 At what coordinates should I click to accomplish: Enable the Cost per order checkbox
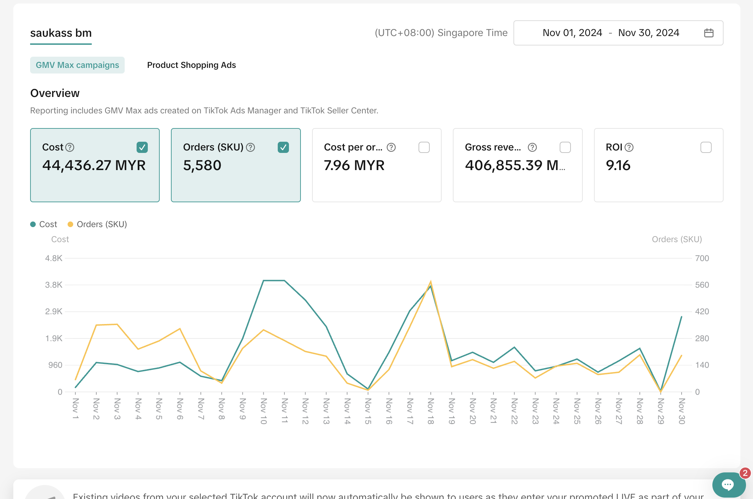424,147
